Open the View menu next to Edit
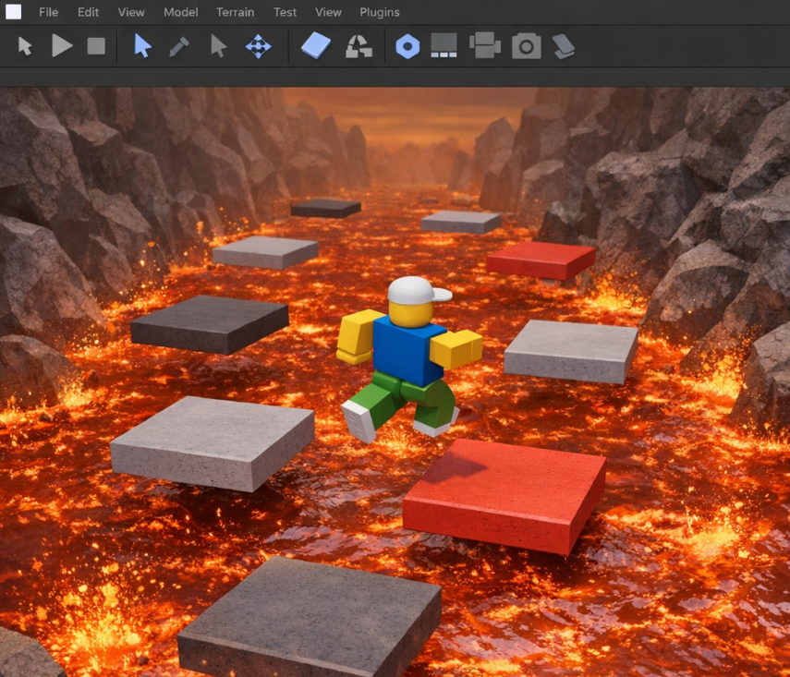 (131, 12)
